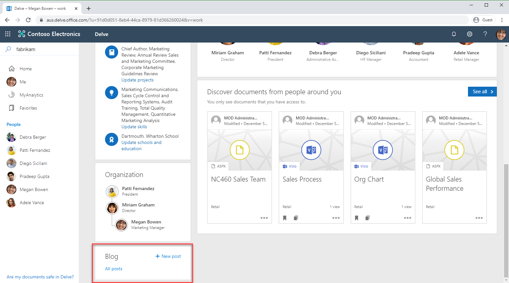Viewport: 509px width, 283px height.
Task: Bookmark the Sales Process document as favorite
Action: pyautogui.click(x=285, y=218)
